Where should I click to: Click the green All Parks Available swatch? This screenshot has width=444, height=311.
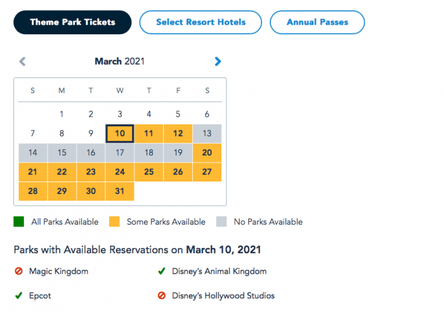pyautogui.click(x=19, y=222)
